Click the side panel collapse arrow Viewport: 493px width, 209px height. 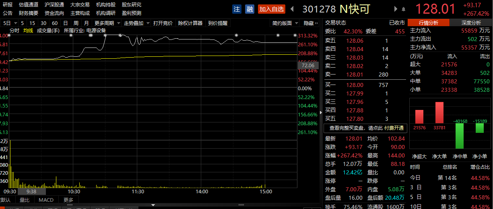[x=321, y=113]
